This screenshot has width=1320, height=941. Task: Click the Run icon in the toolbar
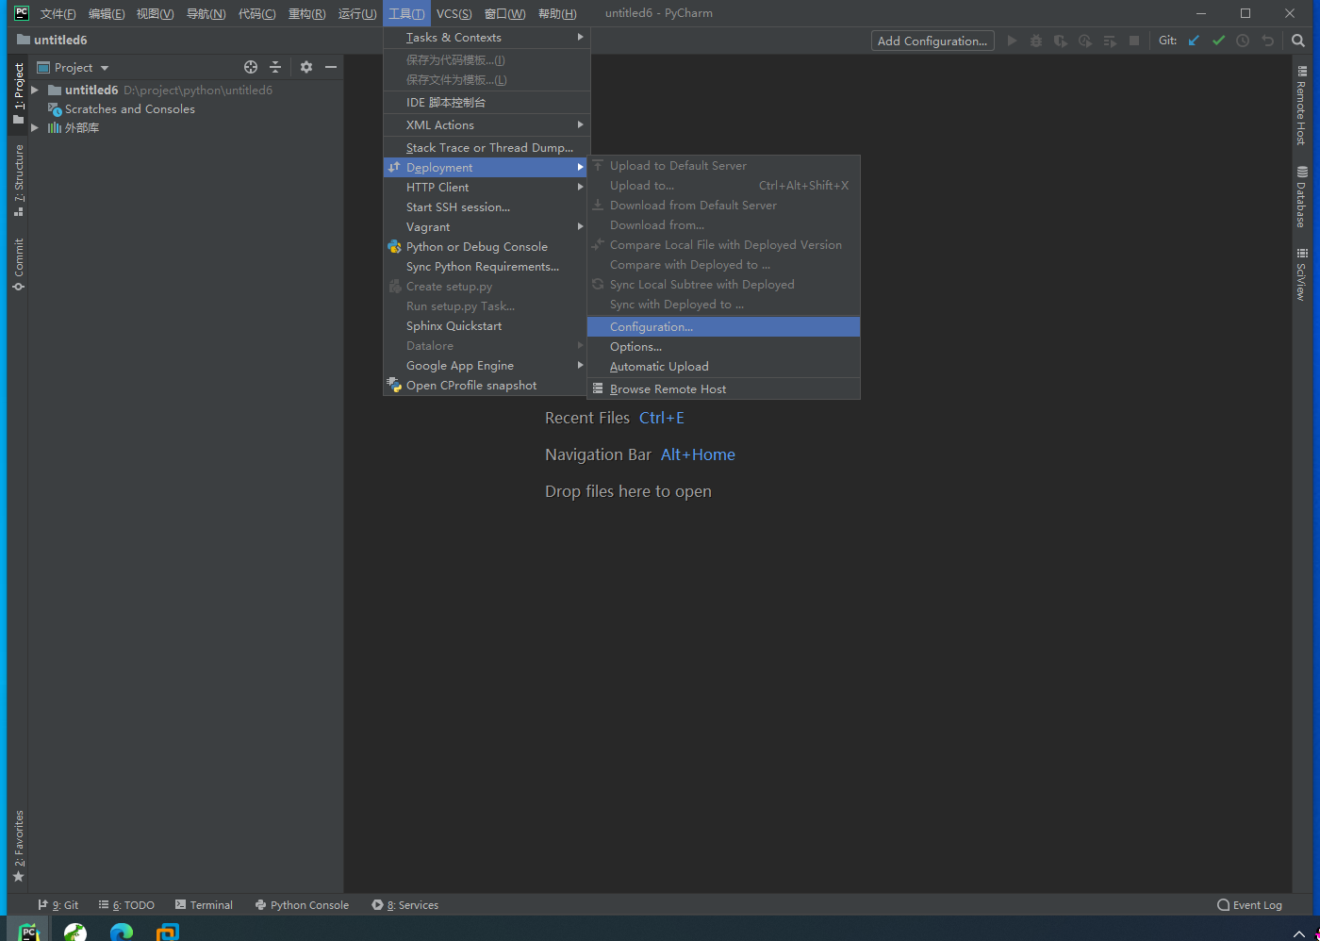(x=1012, y=41)
